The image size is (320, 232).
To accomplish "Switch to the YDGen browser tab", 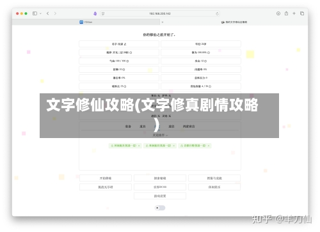I will (x=86, y=22).
